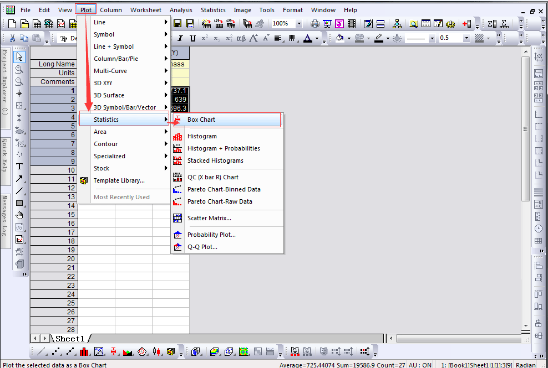Viewport: 548px width, 368px height.
Task: Open the fill color bucket dropdown arrow
Action: (x=349, y=38)
